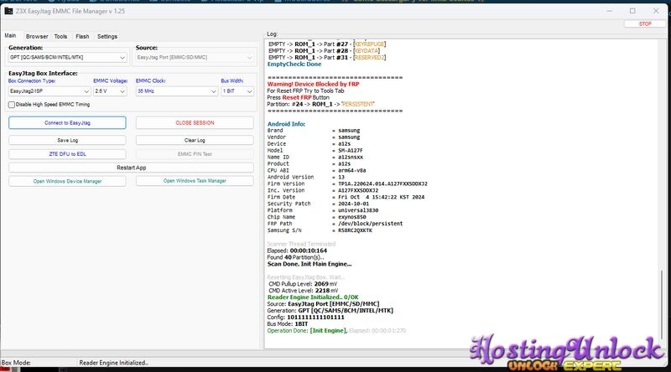671x372 pixels.
Task: Open the Bus Width dropdown
Action: coord(237,90)
